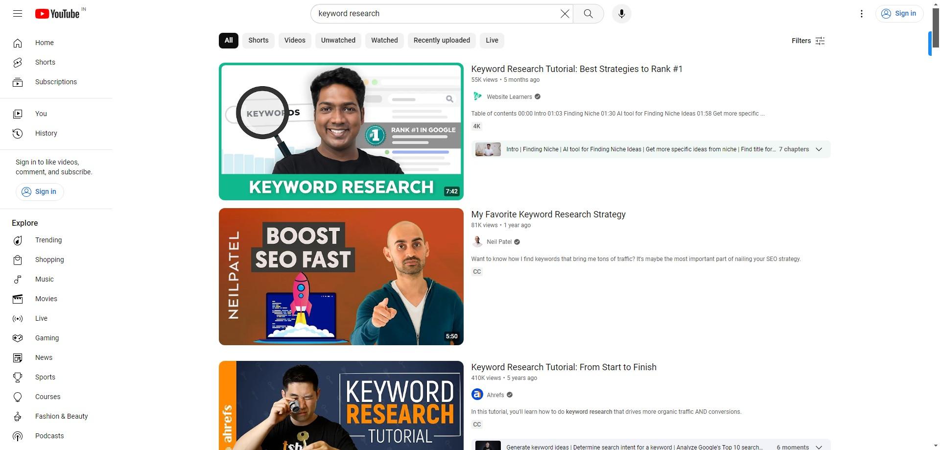Select the All filter chip
Screen dimensions: 940x450
pyautogui.click(x=229, y=40)
